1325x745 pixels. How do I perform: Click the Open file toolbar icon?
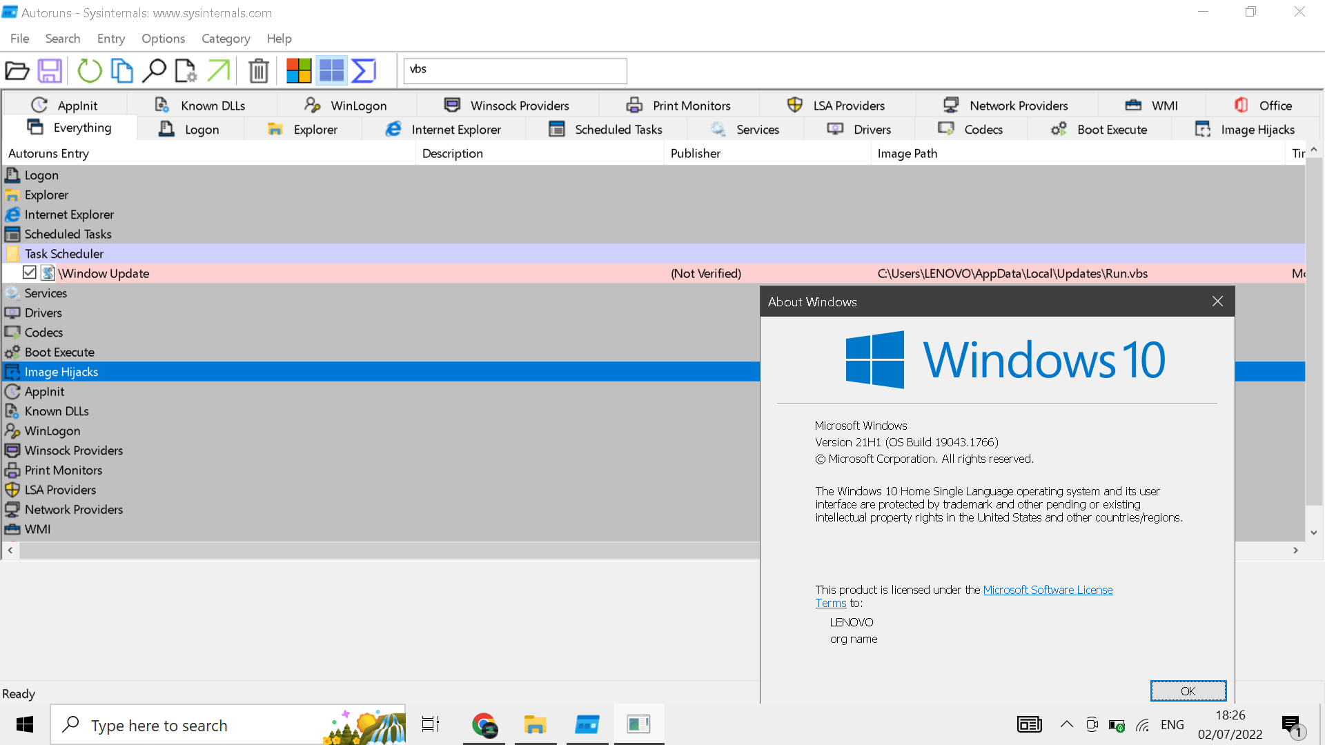coord(17,70)
